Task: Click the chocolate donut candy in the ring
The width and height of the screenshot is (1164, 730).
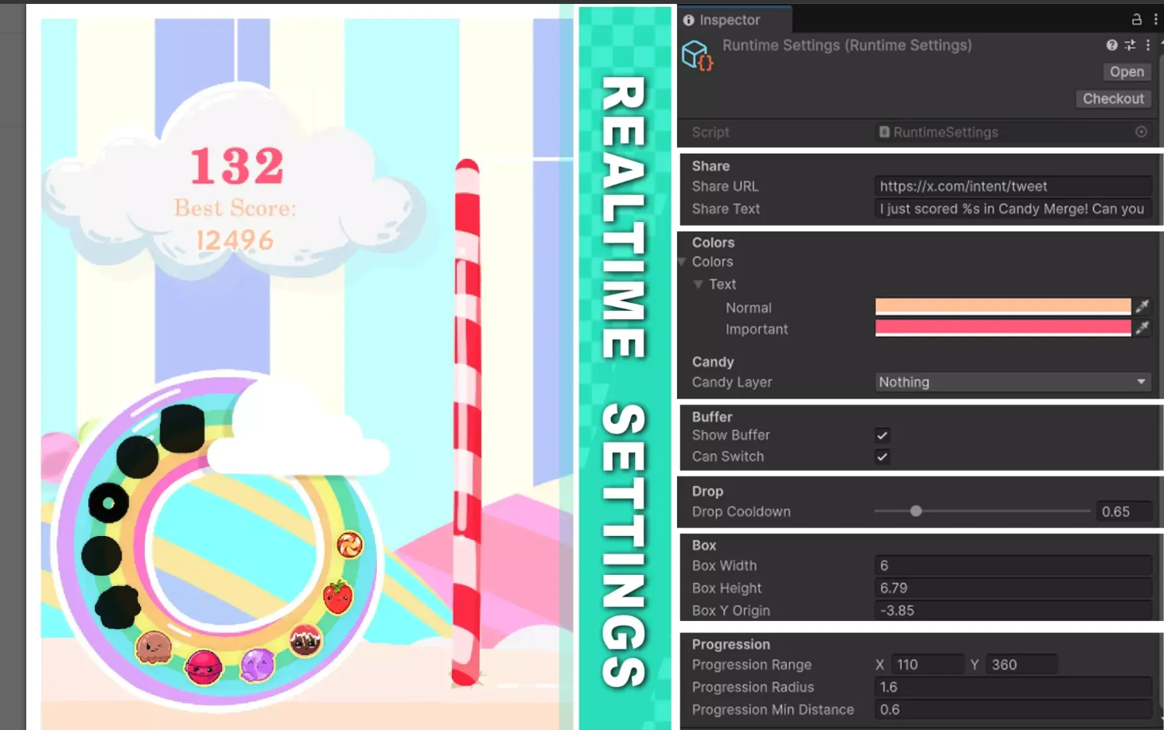Action: (x=306, y=640)
